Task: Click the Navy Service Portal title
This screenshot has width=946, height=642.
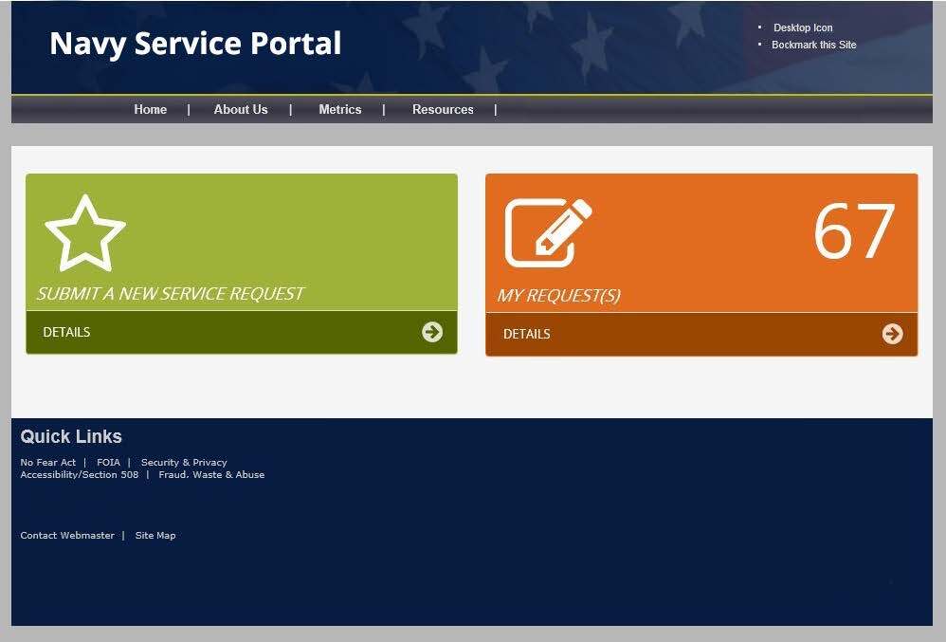Action: point(195,44)
